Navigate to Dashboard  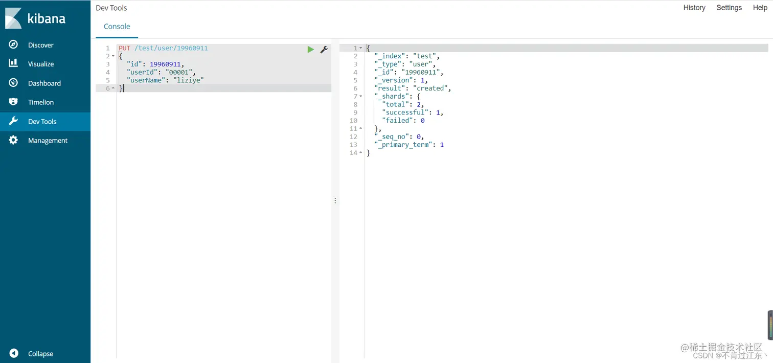[x=44, y=83]
